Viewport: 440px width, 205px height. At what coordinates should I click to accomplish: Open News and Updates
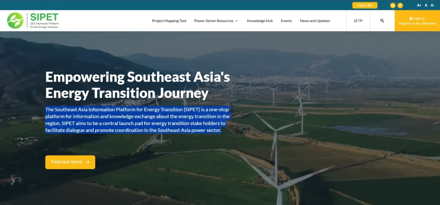[x=315, y=21]
